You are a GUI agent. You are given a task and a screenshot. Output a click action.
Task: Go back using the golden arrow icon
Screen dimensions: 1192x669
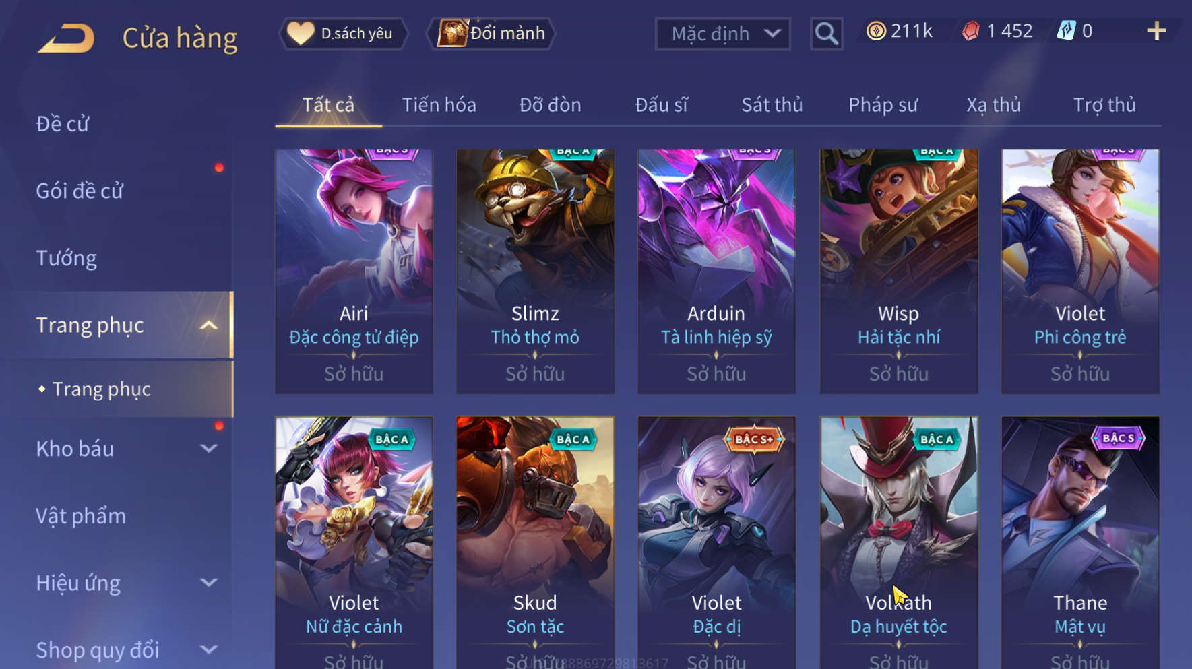66,38
